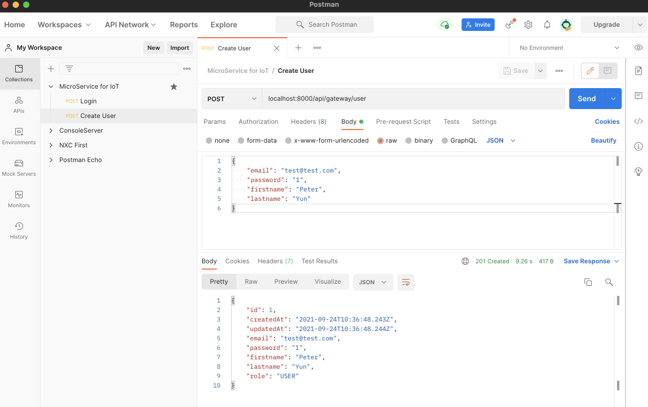648x407 pixels.
Task: Open documentation icon in right sidebar
Action: coord(639,71)
